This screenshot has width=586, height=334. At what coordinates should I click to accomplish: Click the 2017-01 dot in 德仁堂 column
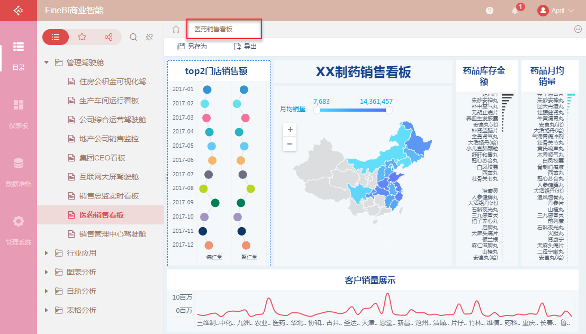[207, 89]
